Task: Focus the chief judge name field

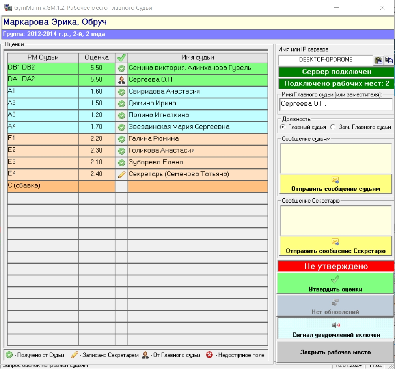Action: [x=335, y=105]
